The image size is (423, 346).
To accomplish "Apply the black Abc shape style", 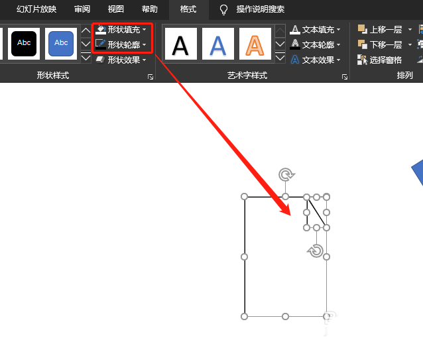I will tap(24, 44).
